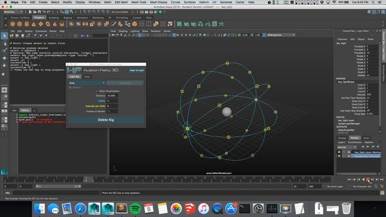Viewport: 386px width, 217px height.
Task: Open the Modeling menu set dropdown
Action: [x=13, y=12]
